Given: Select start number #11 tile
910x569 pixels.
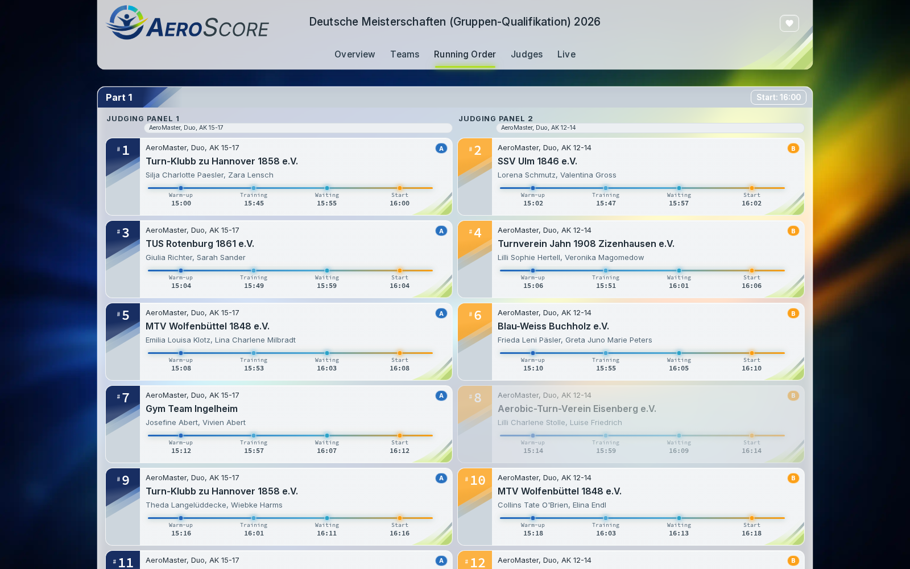Looking at the screenshot, I should (123, 560).
